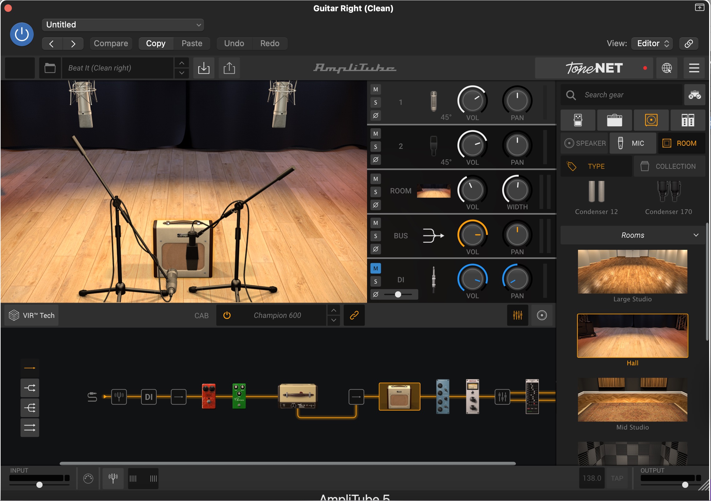Solo microphone channel 1
Viewport: 711px width, 501px height.
click(376, 102)
